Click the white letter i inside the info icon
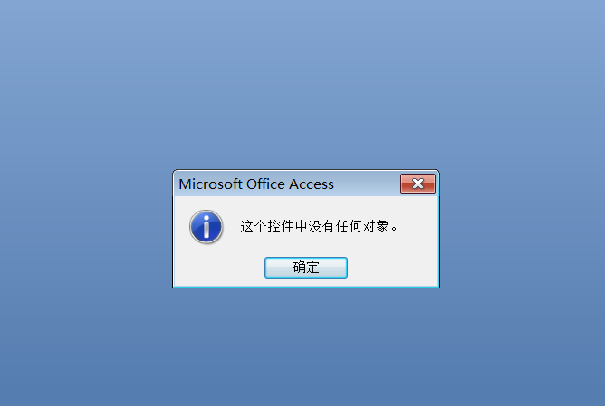 point(206,227)
